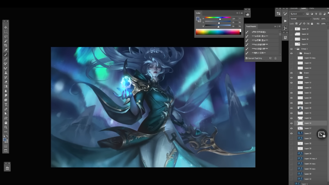The image size is (329, 185).
Task: Uncheck the Current Tool Only checkbox
Action: 246,58
